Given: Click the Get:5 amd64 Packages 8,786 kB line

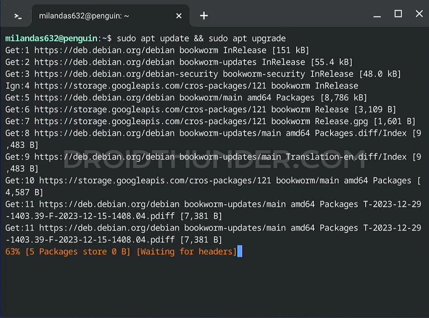Looking at the screenshot, I should click(x=186, y=97).
